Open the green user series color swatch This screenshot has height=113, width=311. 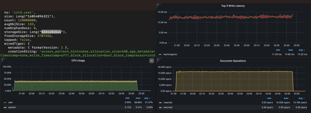5,102
